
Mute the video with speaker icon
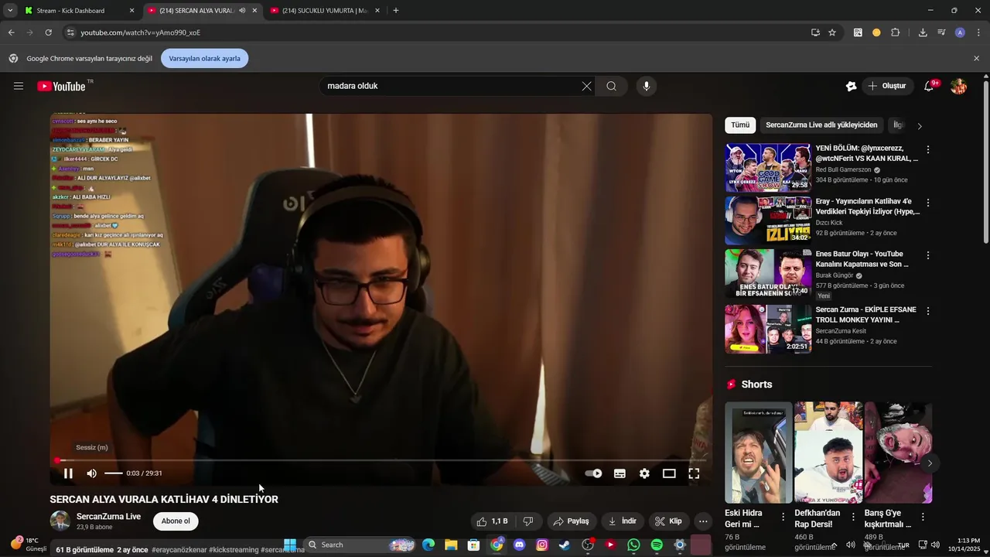(92, 473)
